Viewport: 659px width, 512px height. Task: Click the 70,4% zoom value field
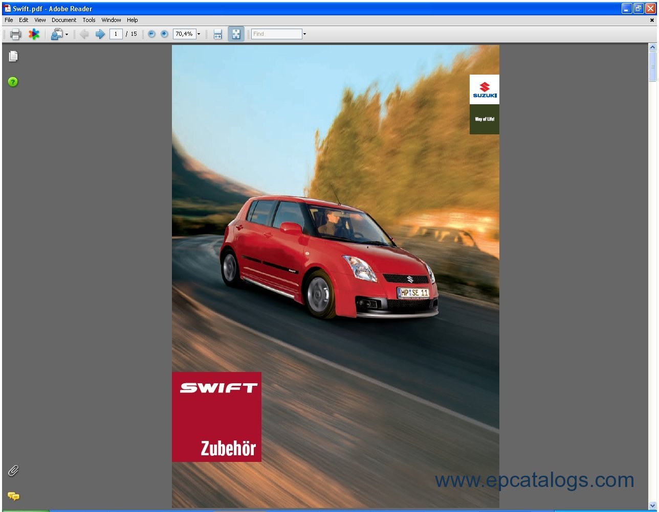(x=185, y=34)
